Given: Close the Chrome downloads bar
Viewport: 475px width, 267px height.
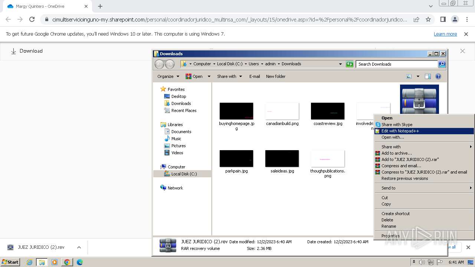Looking at the screenshot, I should (x=468, y=247).
